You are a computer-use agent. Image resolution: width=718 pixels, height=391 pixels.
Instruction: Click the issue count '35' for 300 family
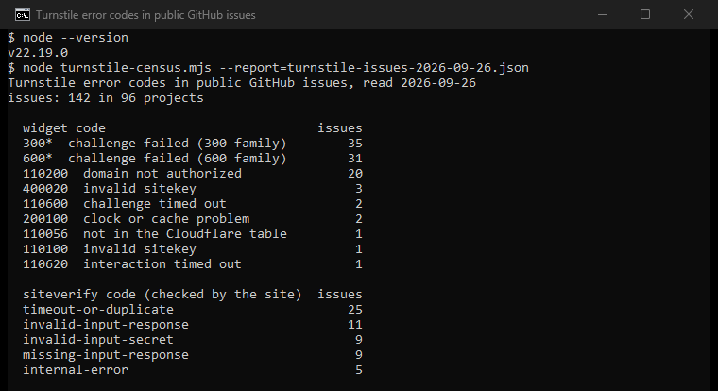tap(355, 144)
